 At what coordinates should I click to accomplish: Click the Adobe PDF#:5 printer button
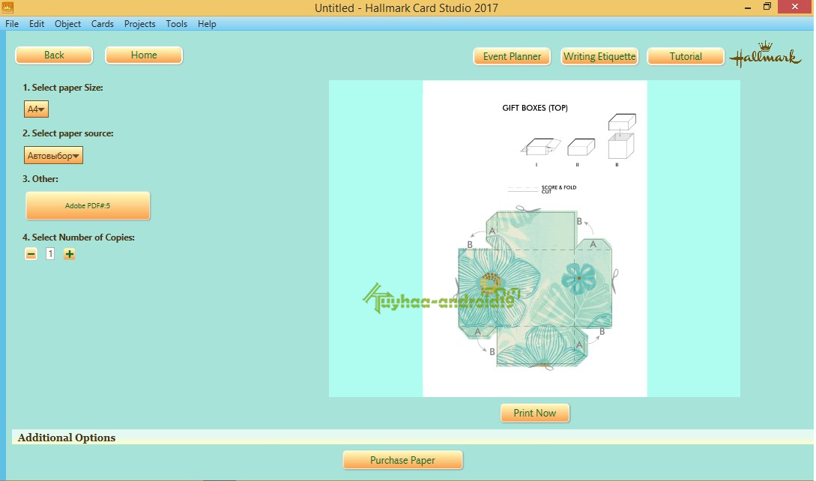tap(88, 205)
